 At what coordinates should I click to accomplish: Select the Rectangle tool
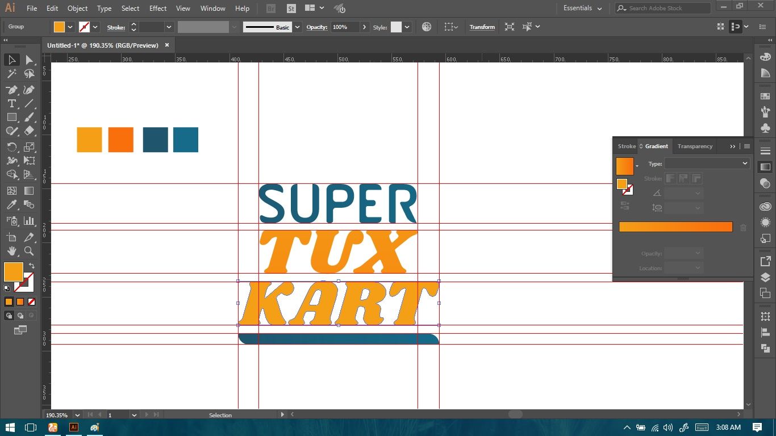coord(11,117)
